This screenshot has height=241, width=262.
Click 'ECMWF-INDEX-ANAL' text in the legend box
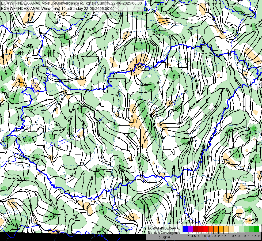164,228
